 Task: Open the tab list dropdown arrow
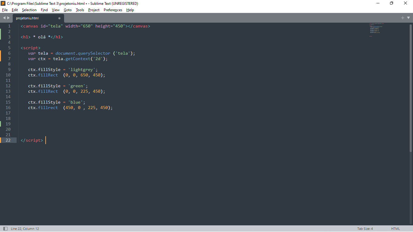[408, 18]
